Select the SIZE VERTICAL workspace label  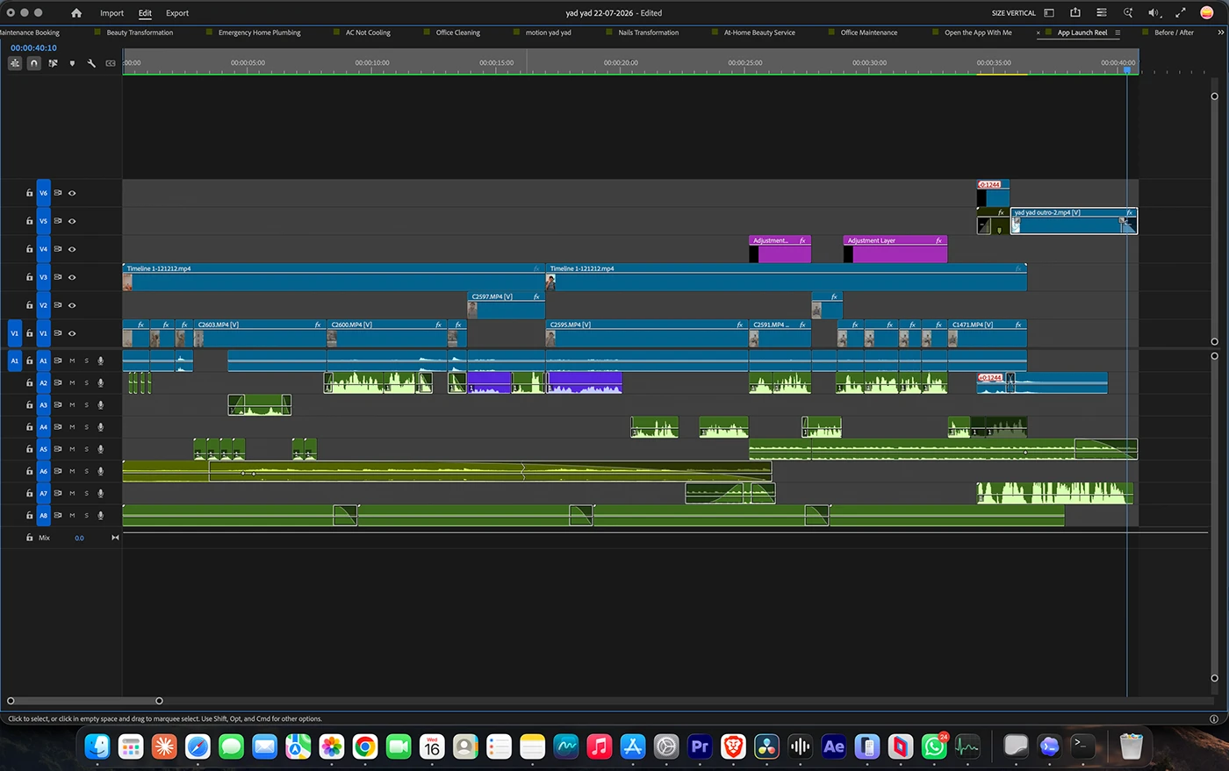click(x=1014, y=13)
